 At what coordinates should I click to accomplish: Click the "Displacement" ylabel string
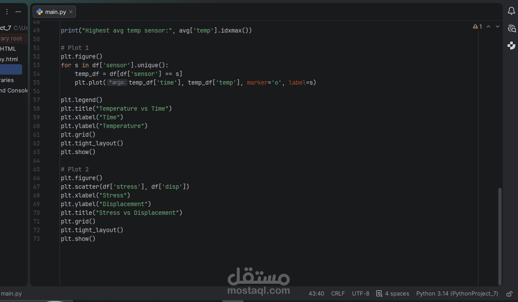[x=123, y=204]
